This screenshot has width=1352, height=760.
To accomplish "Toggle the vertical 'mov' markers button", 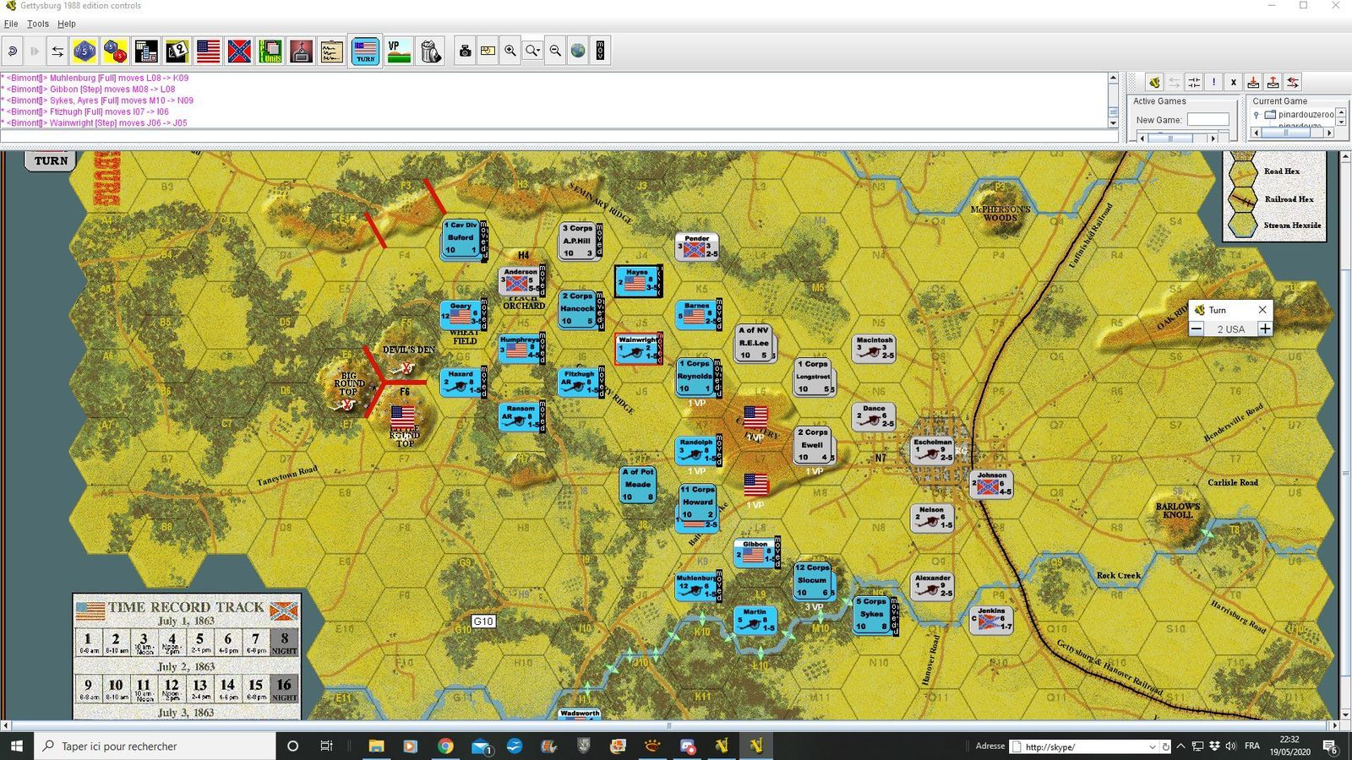I will [600, 52].
